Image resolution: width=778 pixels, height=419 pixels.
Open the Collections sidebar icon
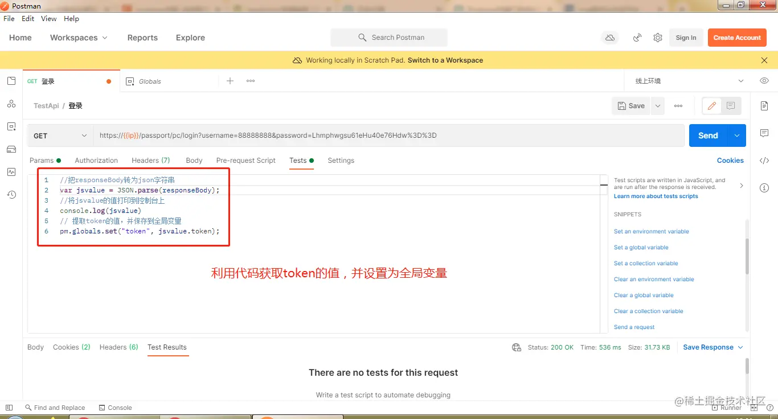(11, 81)
